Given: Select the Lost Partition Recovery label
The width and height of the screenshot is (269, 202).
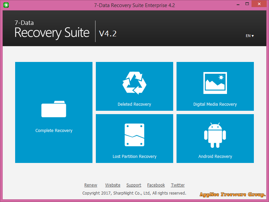Looking at the screenshot, I should [x=134, y=157].
